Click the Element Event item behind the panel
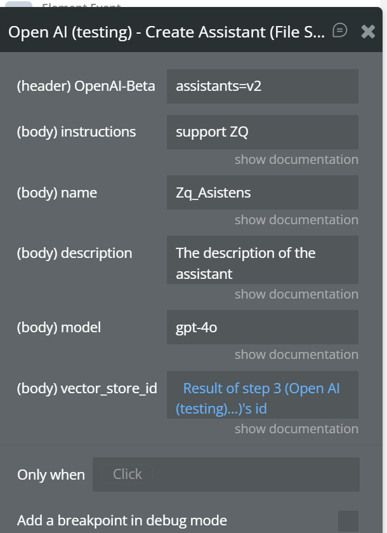This screenshot has width=387, height=533. [x=81, y=5]
